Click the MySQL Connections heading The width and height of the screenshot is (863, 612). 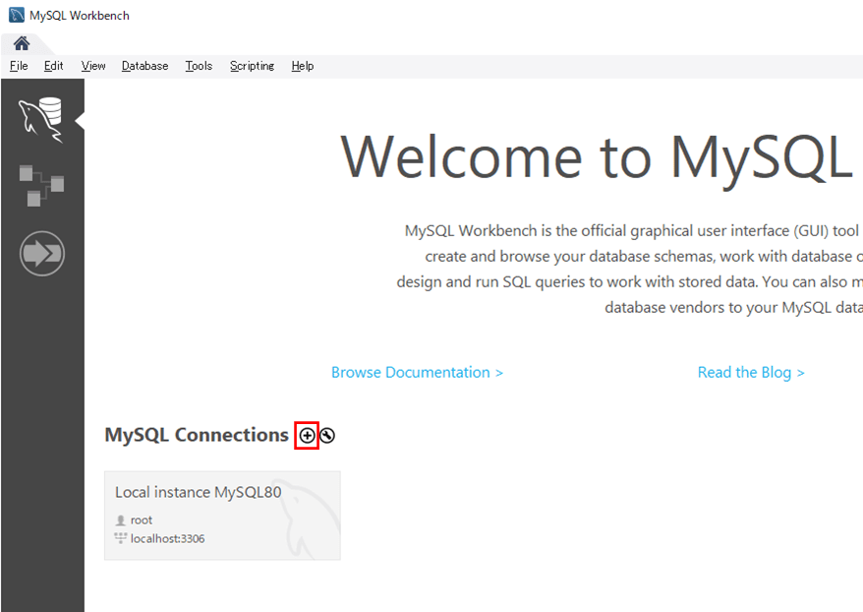point(197,435)
